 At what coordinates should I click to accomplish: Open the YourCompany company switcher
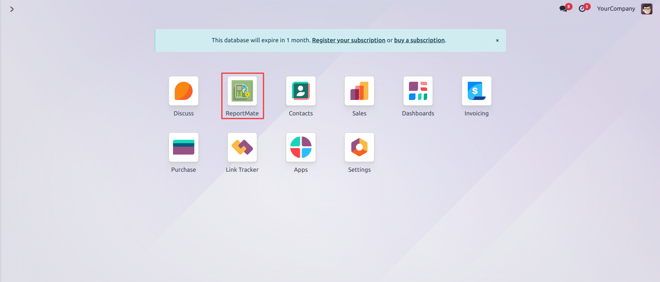[616, 9]
